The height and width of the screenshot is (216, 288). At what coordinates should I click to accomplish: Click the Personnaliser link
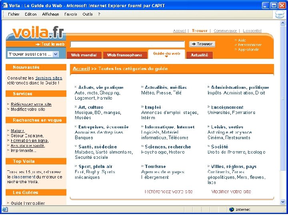pos(250,45)
